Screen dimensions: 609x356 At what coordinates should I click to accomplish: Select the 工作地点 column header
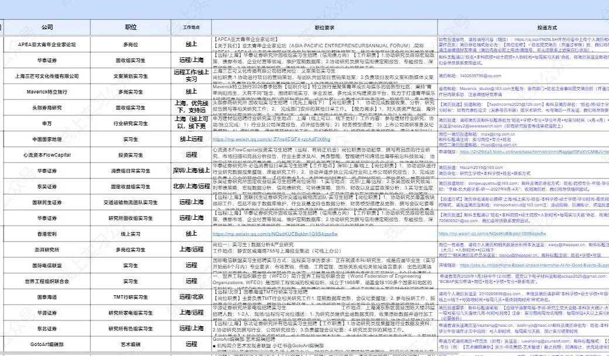(191, 27)
